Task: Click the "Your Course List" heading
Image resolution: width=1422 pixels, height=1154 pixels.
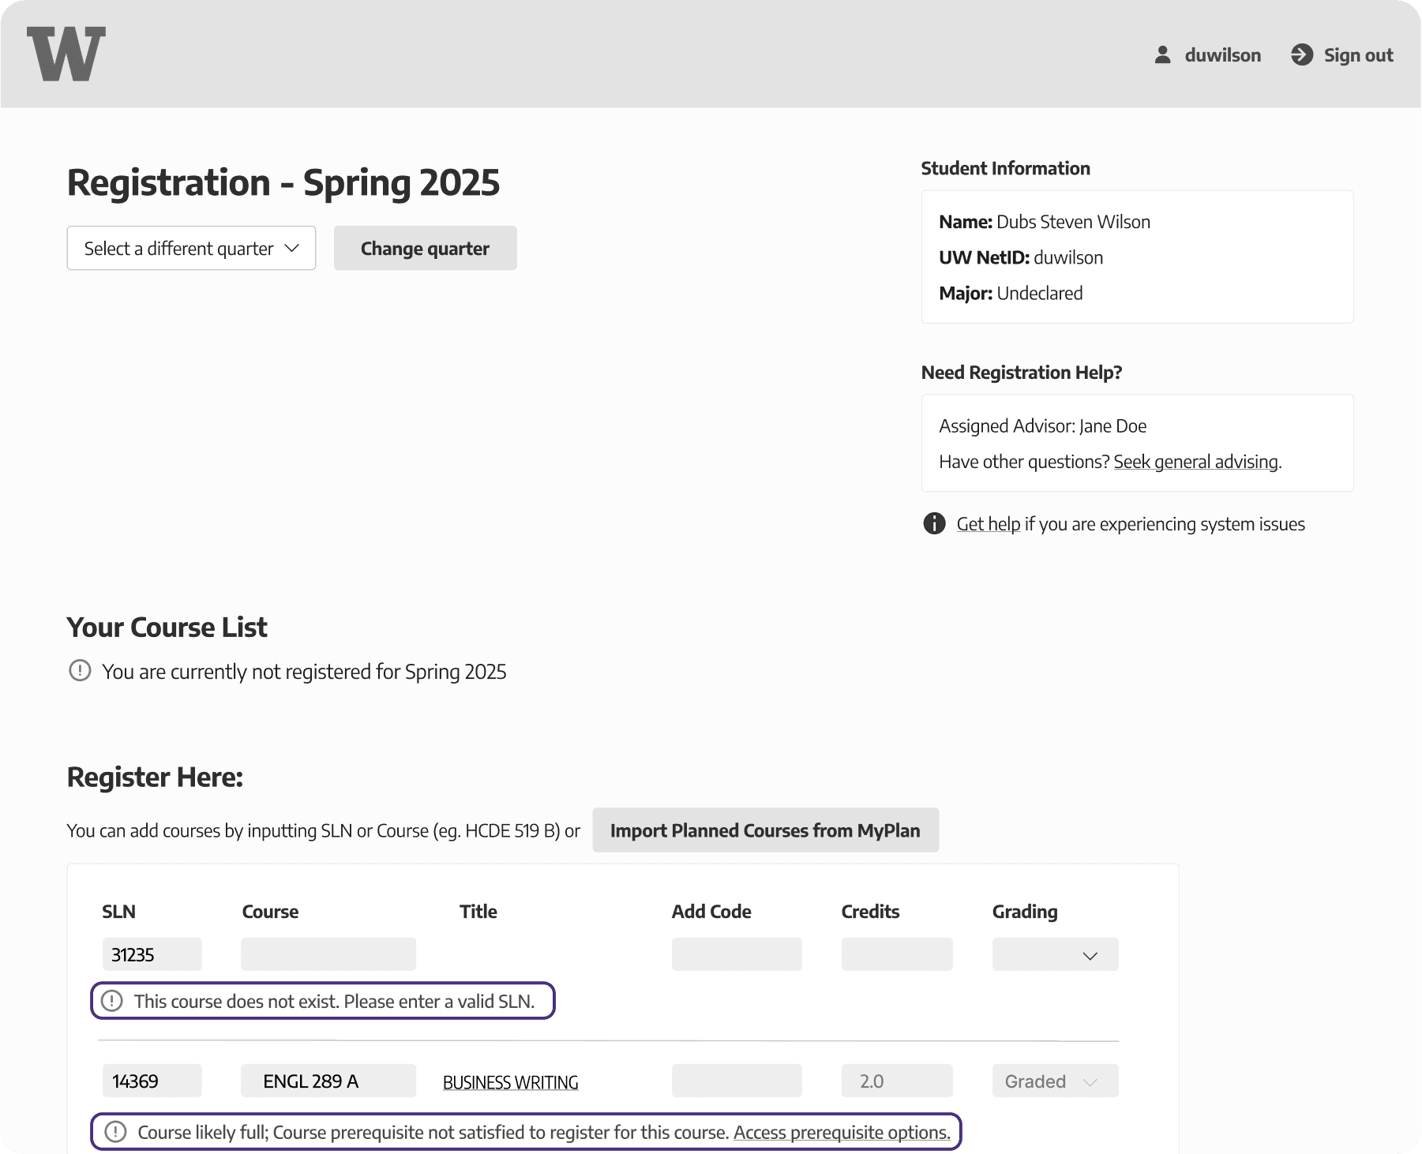Action: click(167, 627)
